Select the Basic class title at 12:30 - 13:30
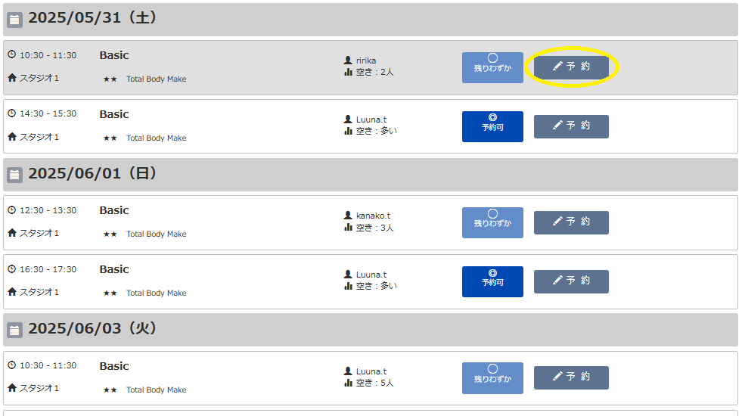This screenshot has height=416, width=742. 114,210
